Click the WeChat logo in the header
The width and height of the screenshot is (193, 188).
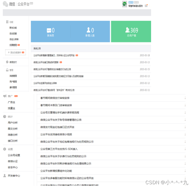point(5,4)
